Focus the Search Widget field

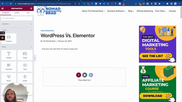tap(17, 18)
